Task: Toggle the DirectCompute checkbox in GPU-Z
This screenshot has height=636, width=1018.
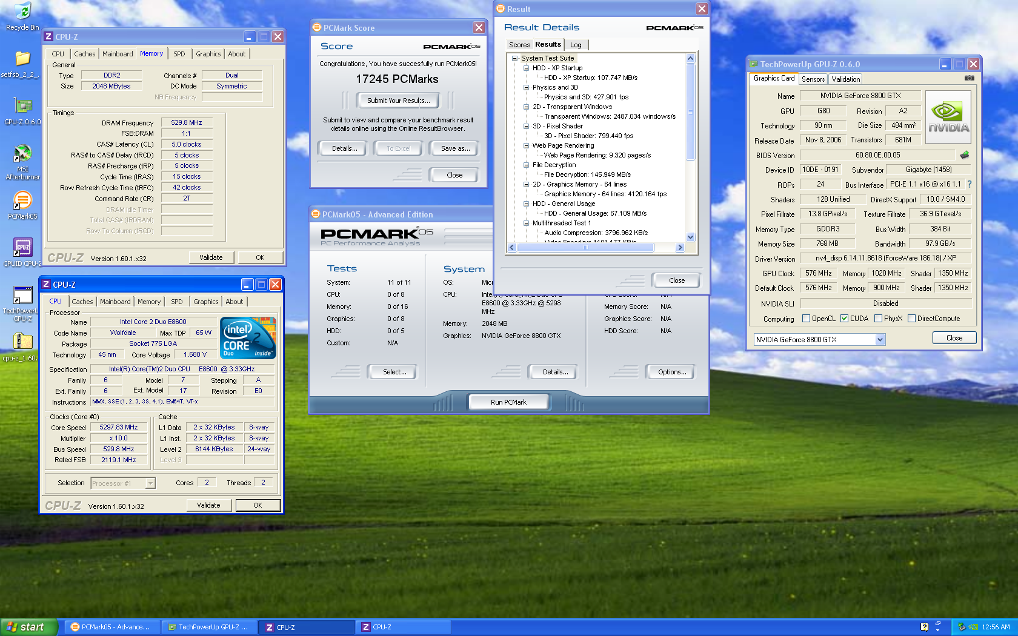Action: pyautogui.click(x=911, y=319)
